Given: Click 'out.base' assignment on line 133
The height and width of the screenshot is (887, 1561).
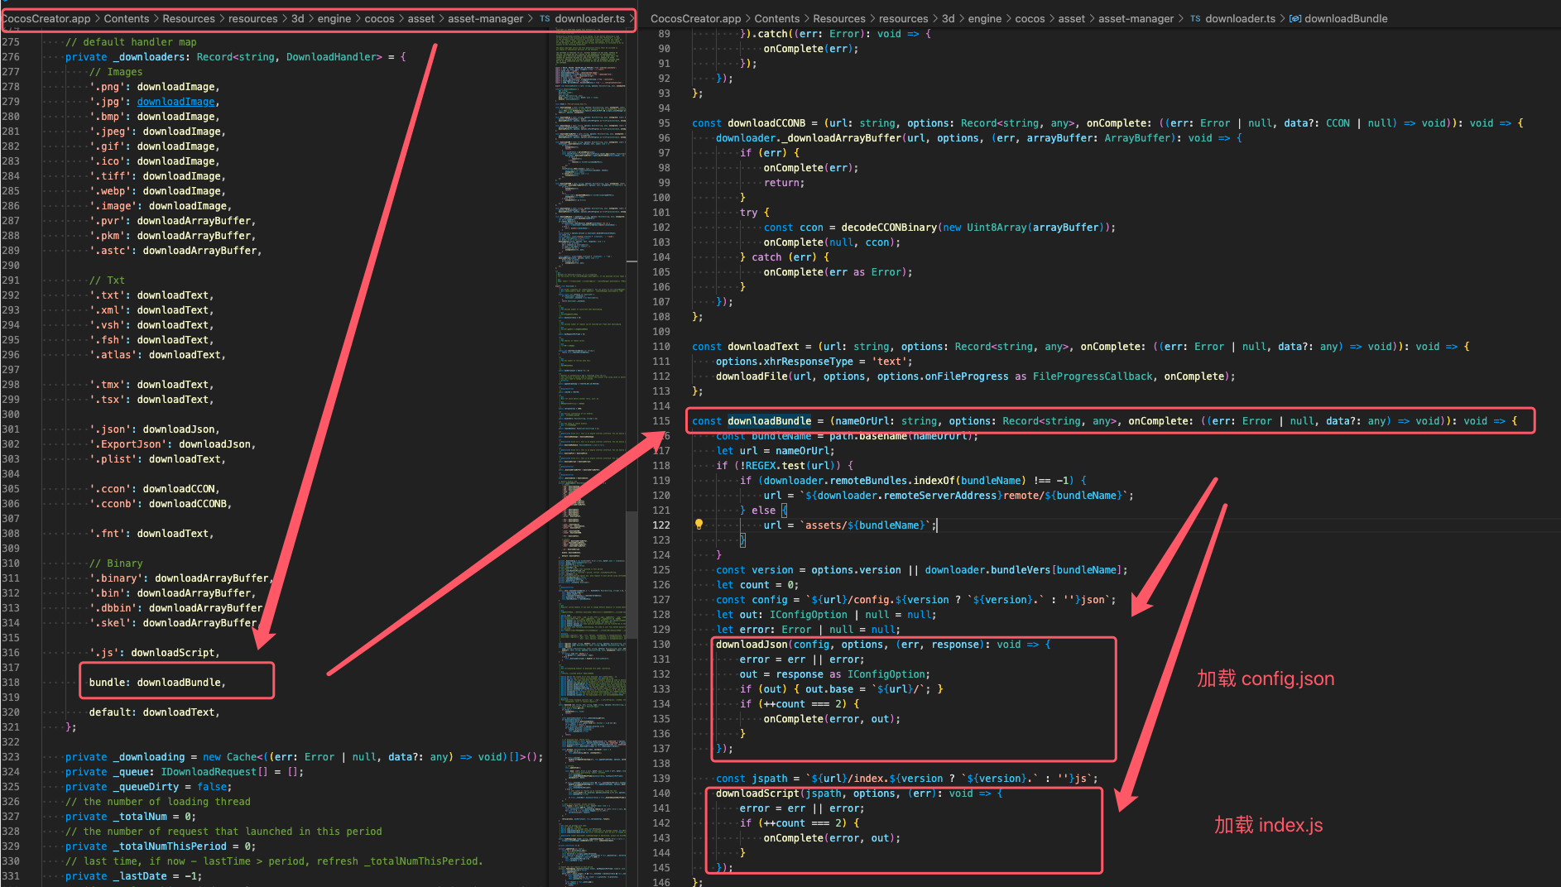Looking at the screenshot, I should (829, 689).
